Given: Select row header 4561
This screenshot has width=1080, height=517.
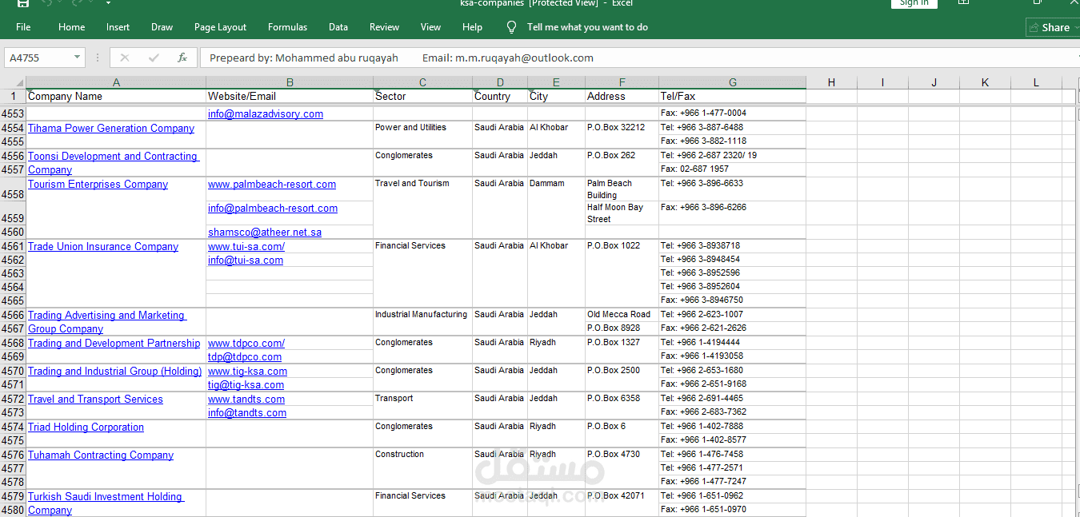Looking at the screenshot, I should [13, 246].
